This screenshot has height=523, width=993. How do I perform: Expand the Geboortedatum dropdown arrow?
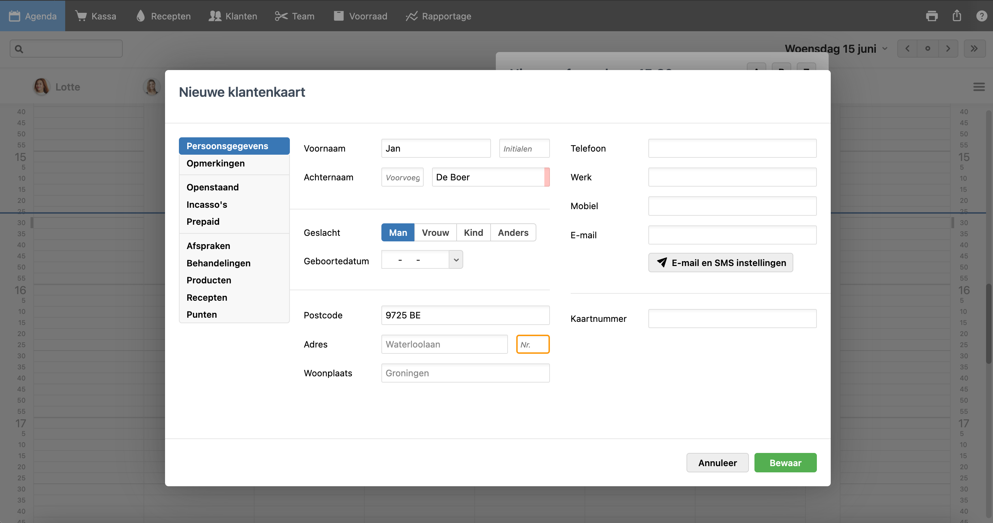coord(456,260)
